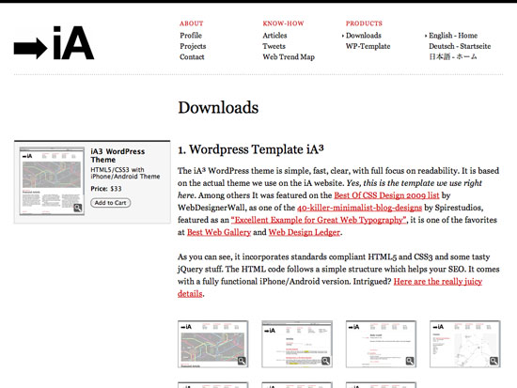
Task: Open the third gallery thumbnail screenshot
Action: tap(381, 344)
